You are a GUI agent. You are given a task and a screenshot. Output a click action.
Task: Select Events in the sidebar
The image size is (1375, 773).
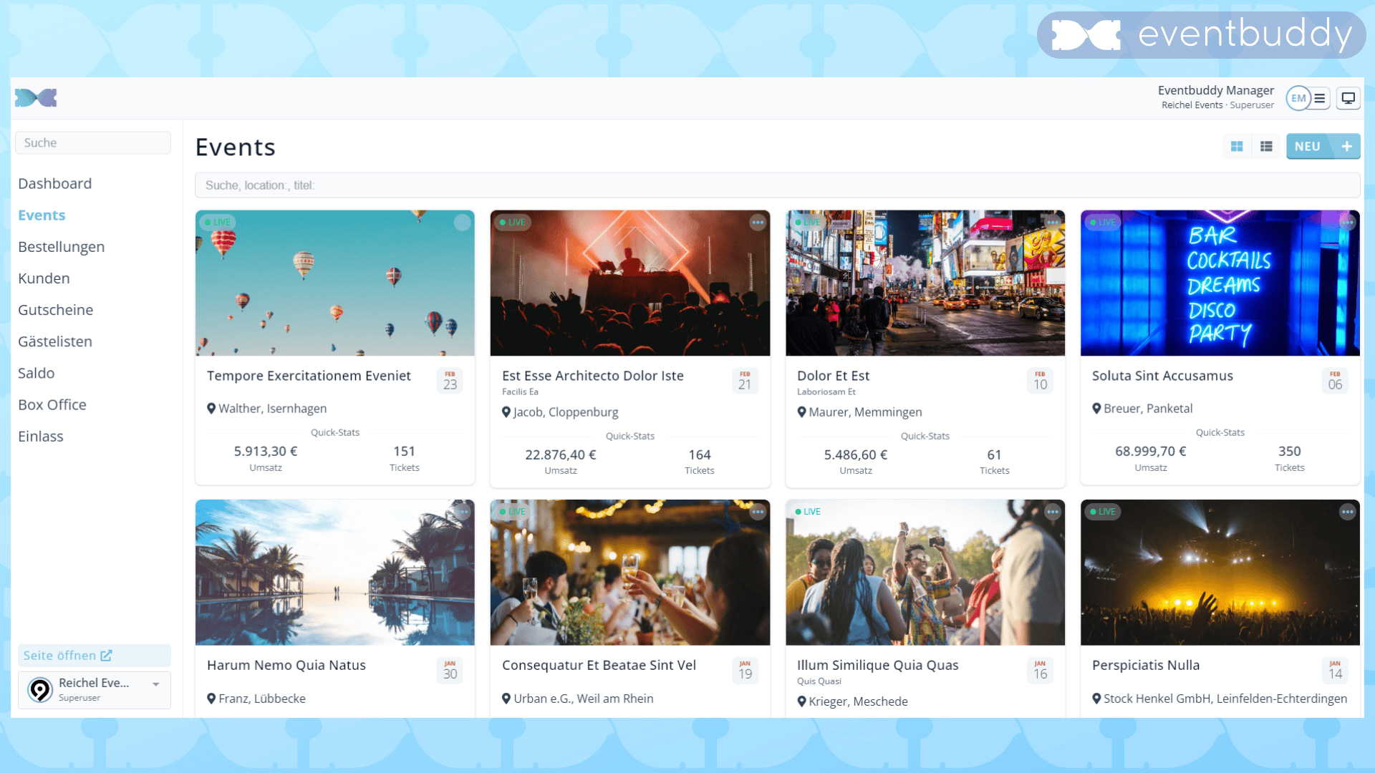(x=42, y=215)
